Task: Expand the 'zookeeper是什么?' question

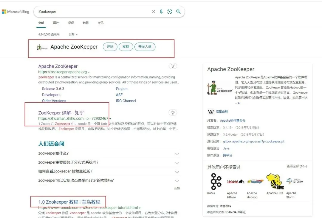Action: 109,153
